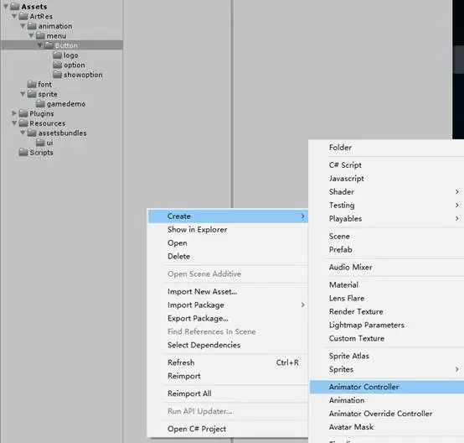Select the showoption folder name
Viewport: 464px width, 443px height.
point(83,75)
